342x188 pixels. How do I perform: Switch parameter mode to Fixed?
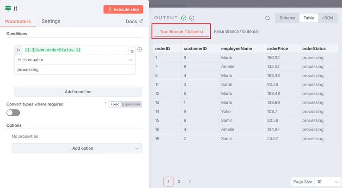tap(115, 104)
